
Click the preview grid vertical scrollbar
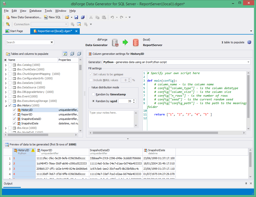click(250, 159)
